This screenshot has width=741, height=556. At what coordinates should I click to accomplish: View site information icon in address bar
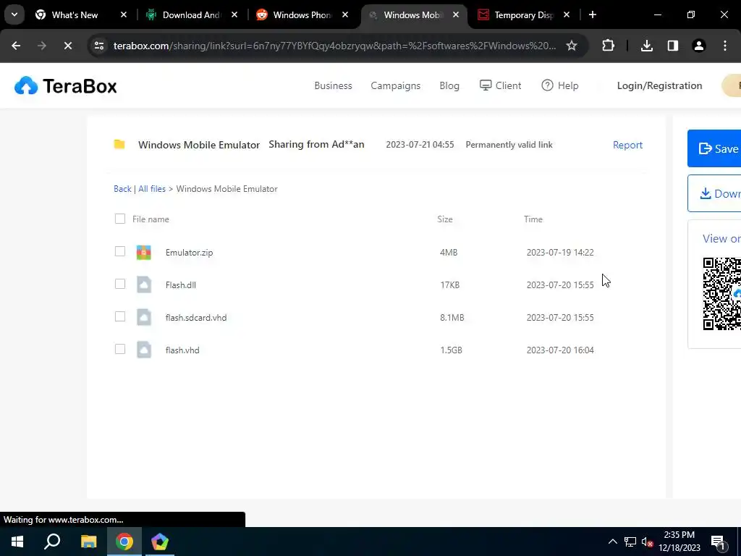click(98, 46)
